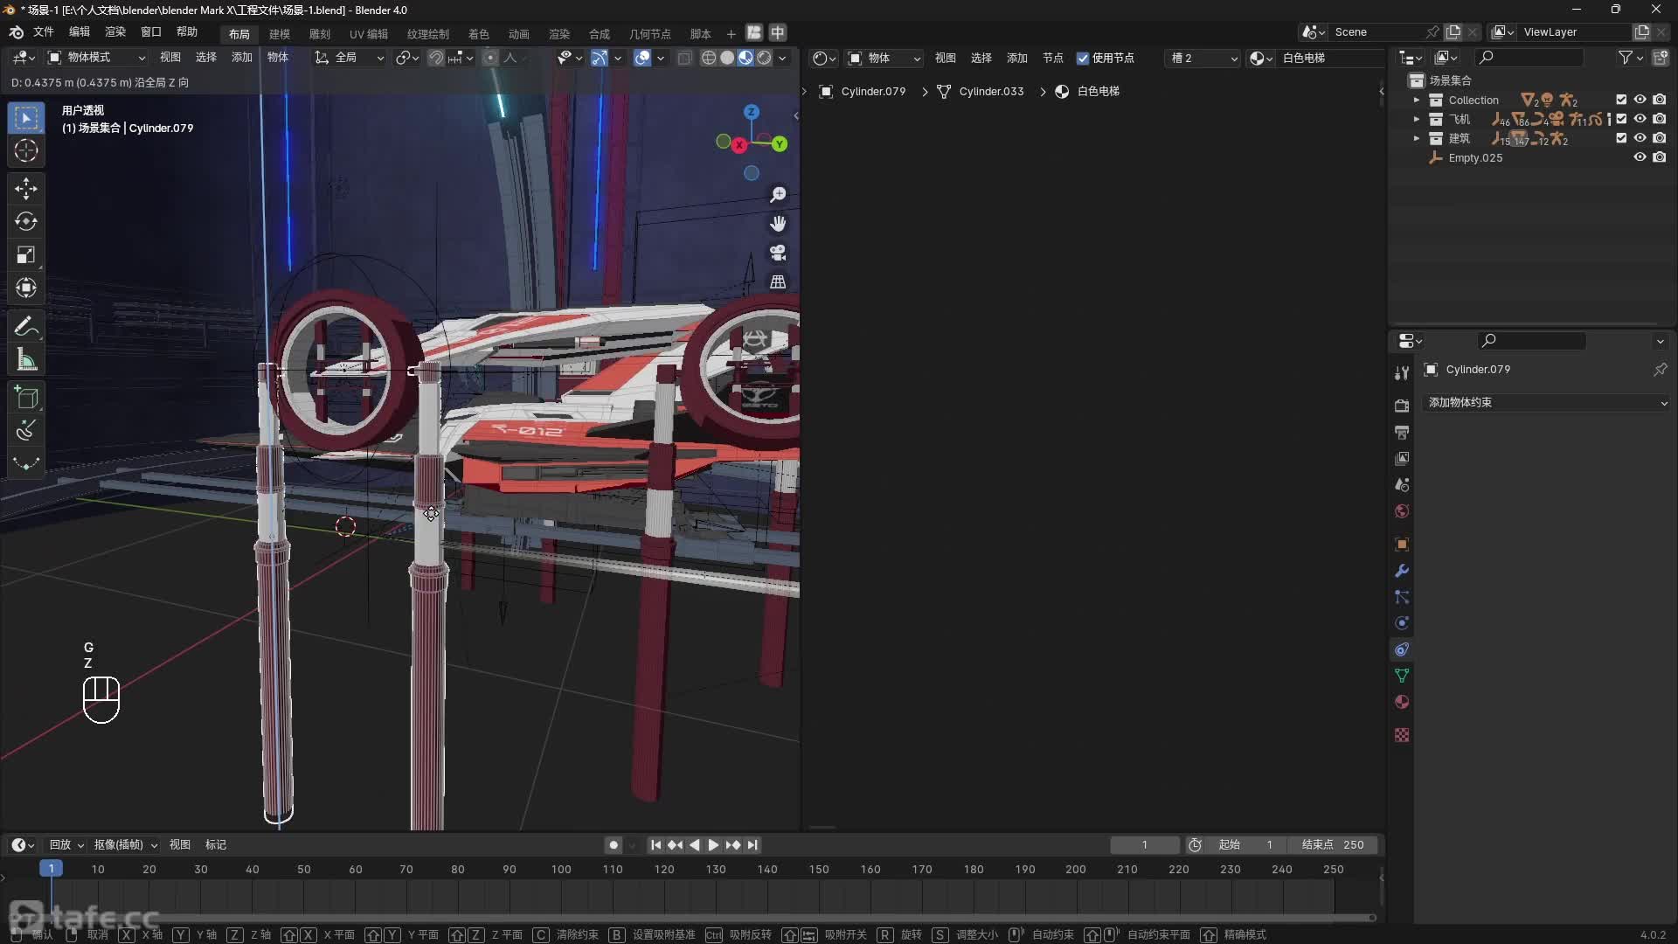This screenshot has width=1678, height=944.
Task: Open the 抠像(插帧) keying dropdown
Action: (x=126, y=844)
